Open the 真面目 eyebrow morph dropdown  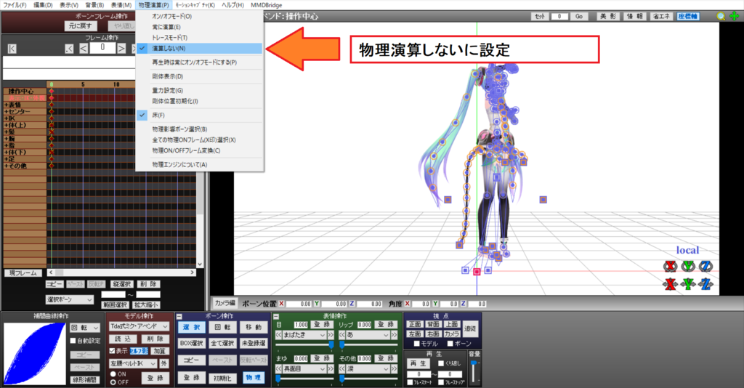pyautogui.click(x=304, y=368)
